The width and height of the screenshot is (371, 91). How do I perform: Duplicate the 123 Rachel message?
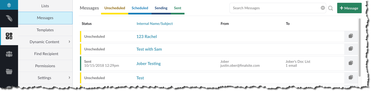(x=351, y=36)
